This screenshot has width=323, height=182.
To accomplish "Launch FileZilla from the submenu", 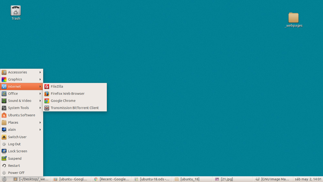I will pos(75,86).
